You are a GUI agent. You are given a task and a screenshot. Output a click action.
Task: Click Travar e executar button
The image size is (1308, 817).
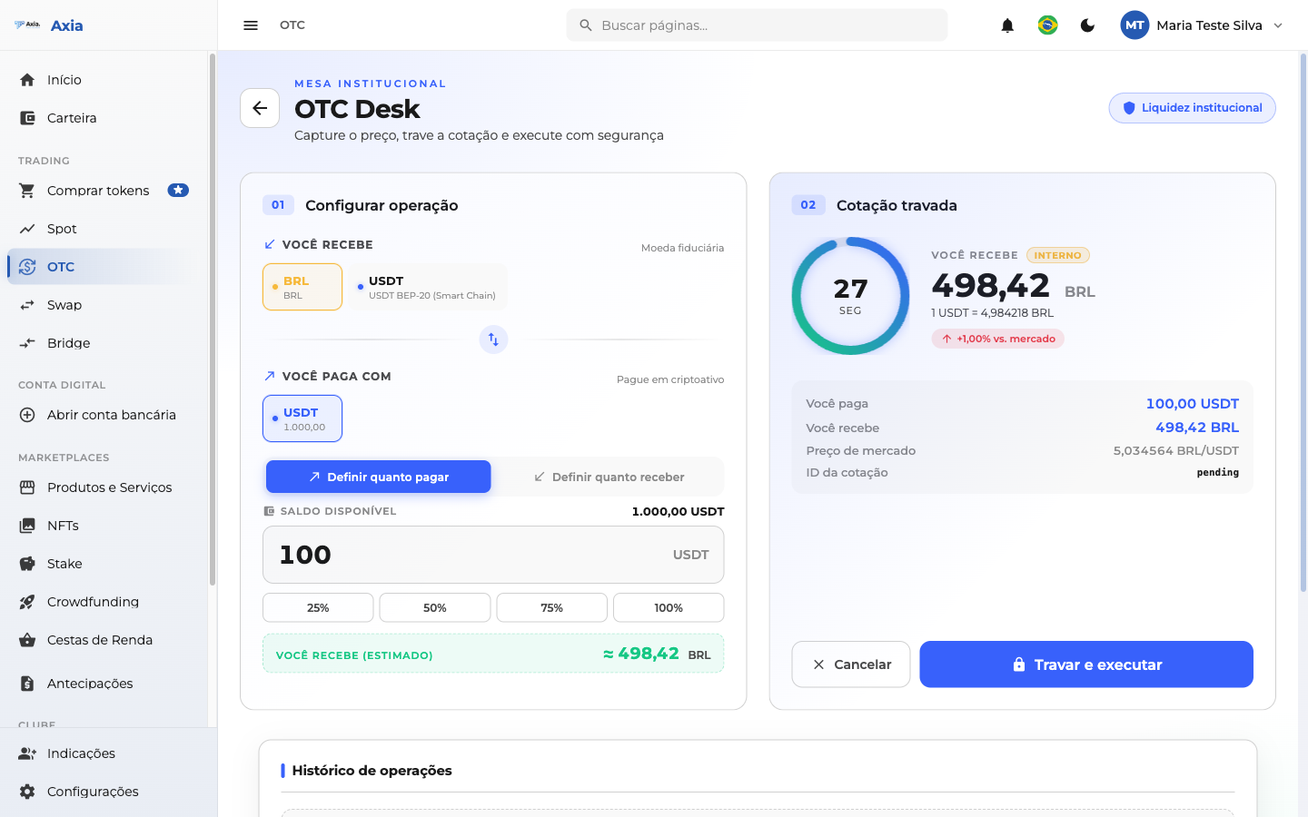tap(1086, 664)
